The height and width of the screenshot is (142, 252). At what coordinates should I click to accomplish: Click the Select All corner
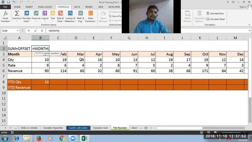point(5,38)
